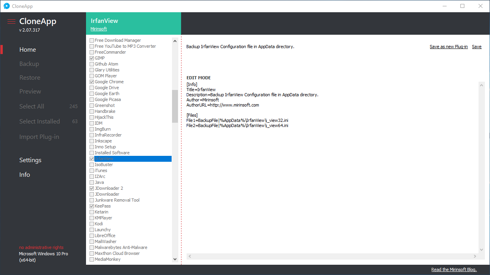Click plug-in list scroll-down arrow
Image resolution: width=490 pixels, height=275 pixels.
pyautogui.click(x=175, y=259)
